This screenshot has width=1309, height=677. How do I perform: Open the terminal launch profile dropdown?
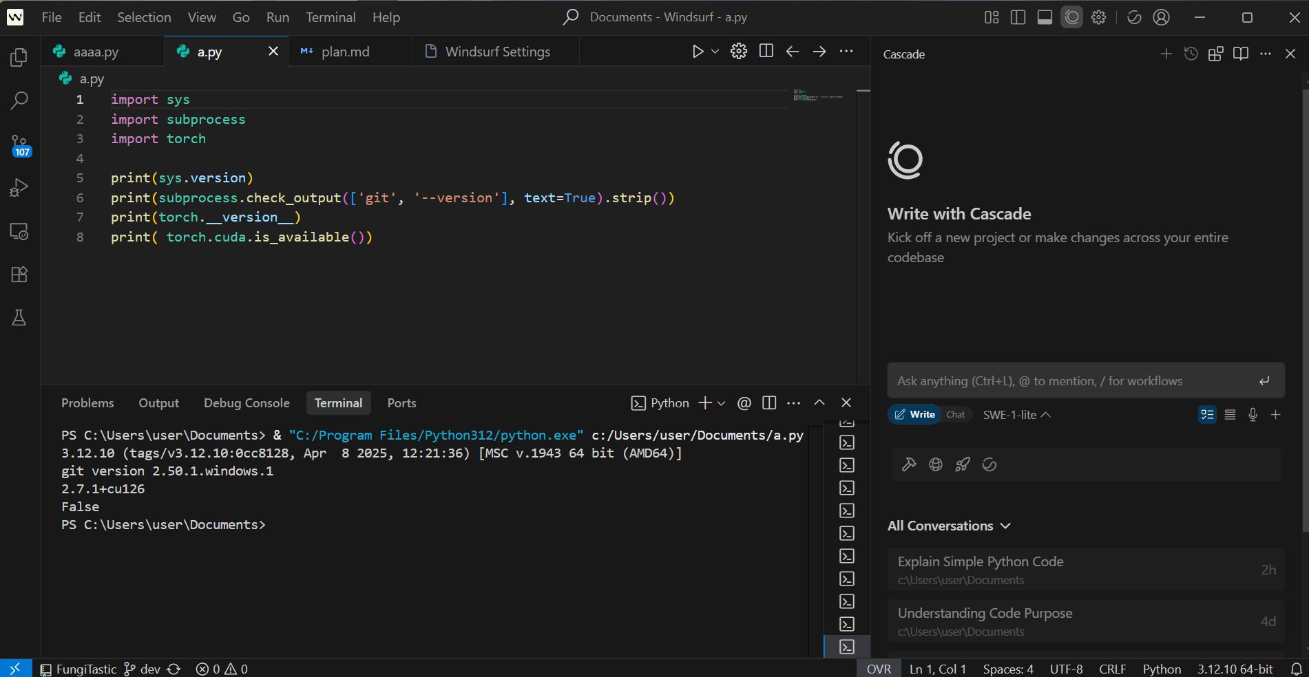tap(721, 403)
